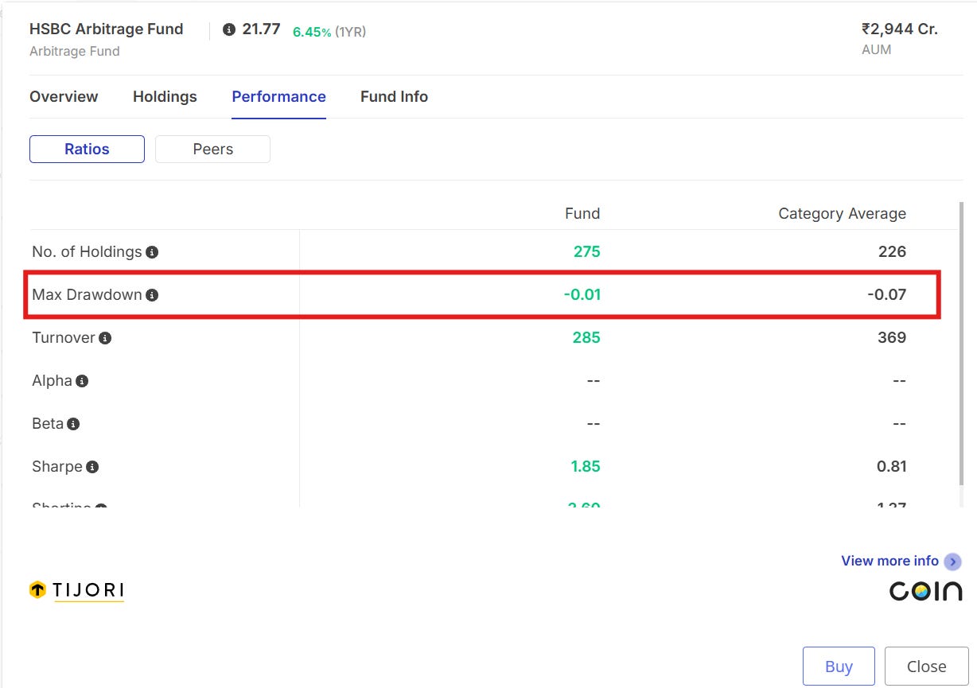Click the Max Drawdown row label

[x=87, y=295]
